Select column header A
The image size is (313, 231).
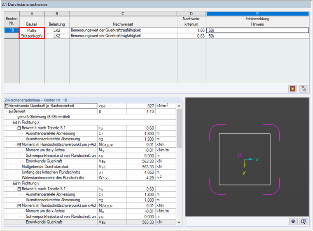pyautogui.click(x=32, y=14)
